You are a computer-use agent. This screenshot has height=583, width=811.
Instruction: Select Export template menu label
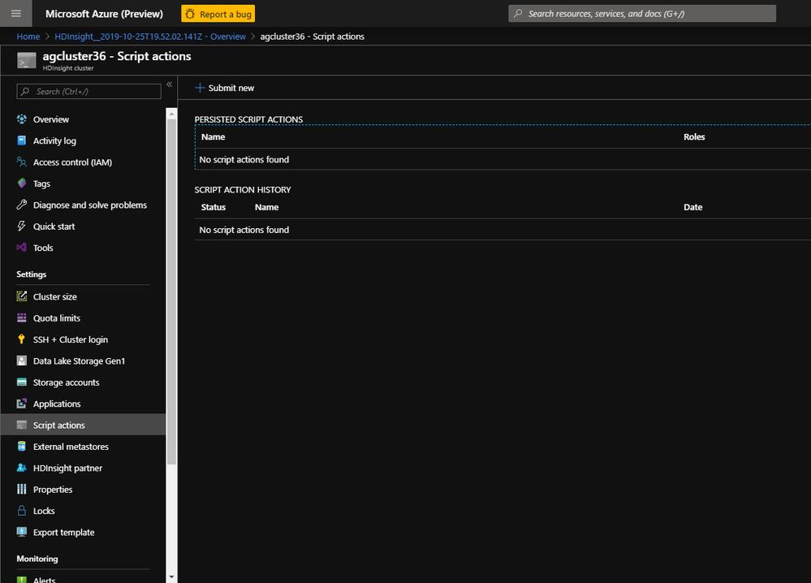click(x=63, y=533)
